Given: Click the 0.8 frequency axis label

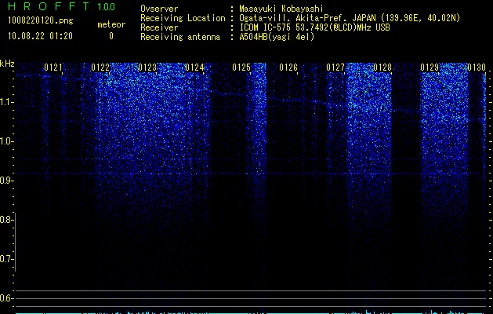Looking at the screenshot, I should pyautogui.click(x=6, y=220).
